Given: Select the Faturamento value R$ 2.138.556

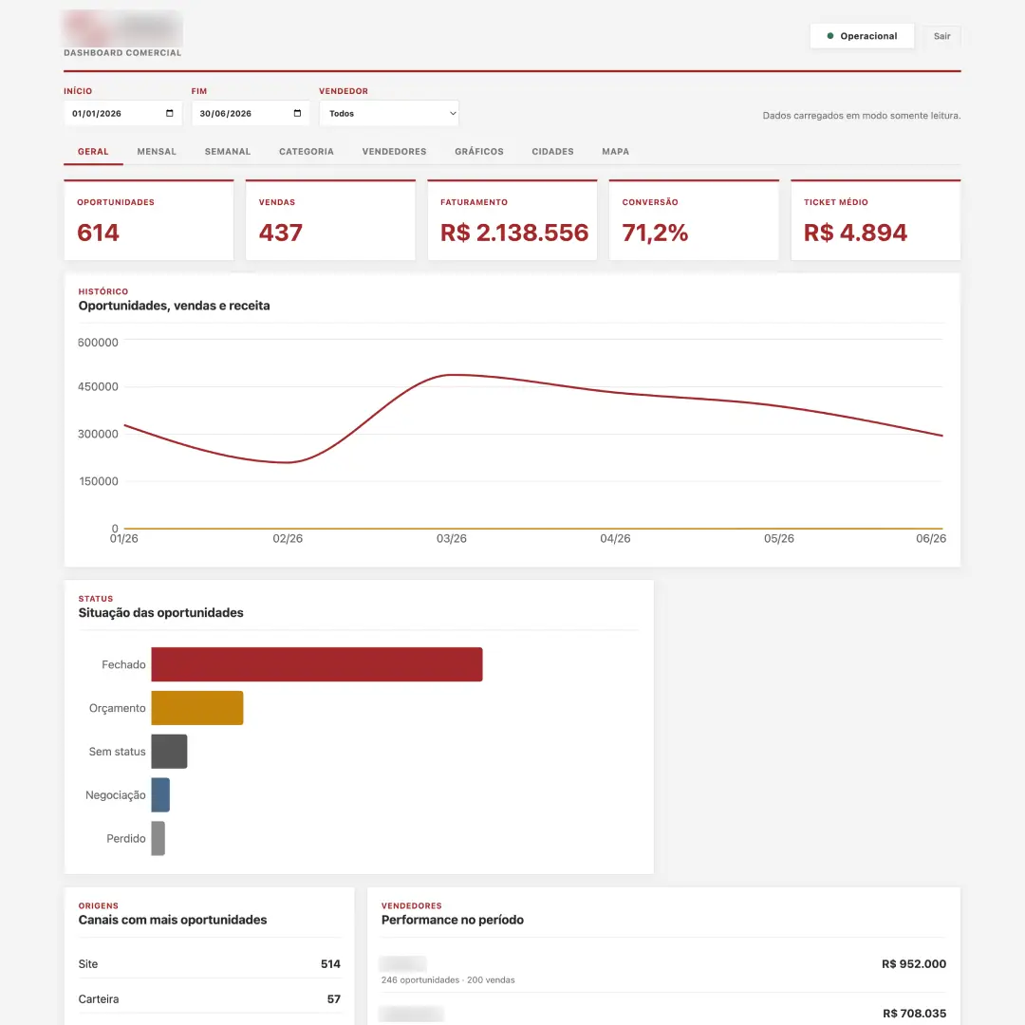Looking at the screenshot, I should point(514,233).
